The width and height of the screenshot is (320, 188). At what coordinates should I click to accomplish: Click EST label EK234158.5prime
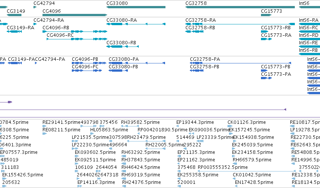252,153
